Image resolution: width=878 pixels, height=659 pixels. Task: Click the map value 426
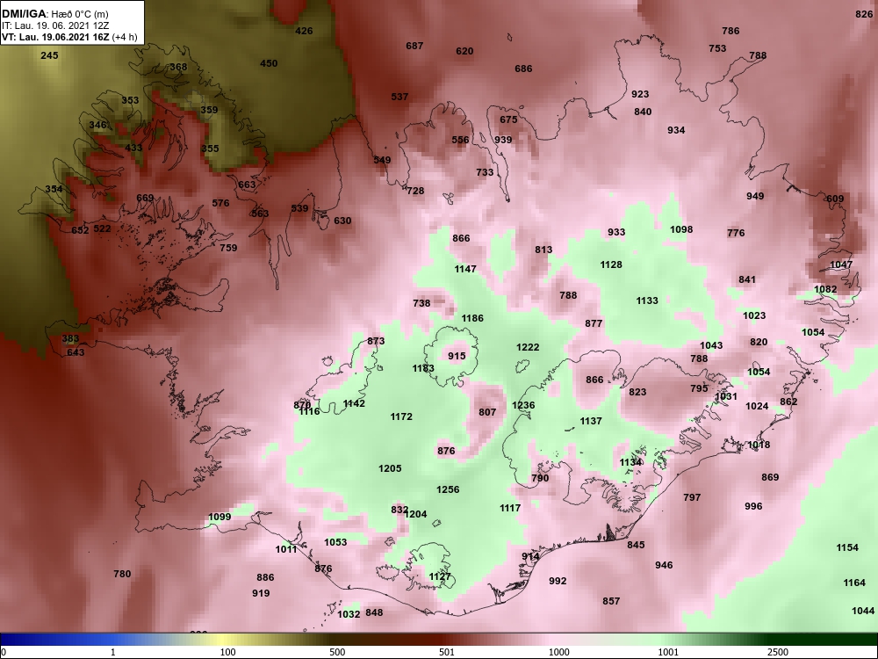[x=304, y=31]
